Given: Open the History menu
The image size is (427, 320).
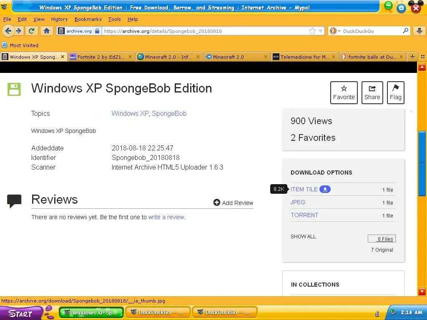Looking at the screenshot, I should [59, 19].
